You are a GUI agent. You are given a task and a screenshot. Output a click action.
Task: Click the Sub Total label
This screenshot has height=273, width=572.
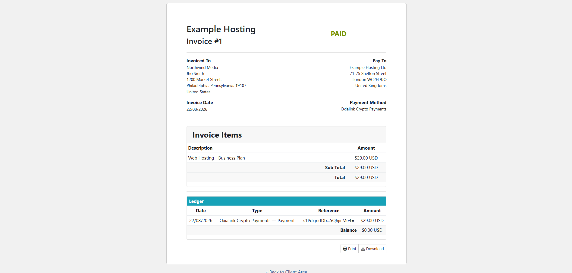pos(335,167)
